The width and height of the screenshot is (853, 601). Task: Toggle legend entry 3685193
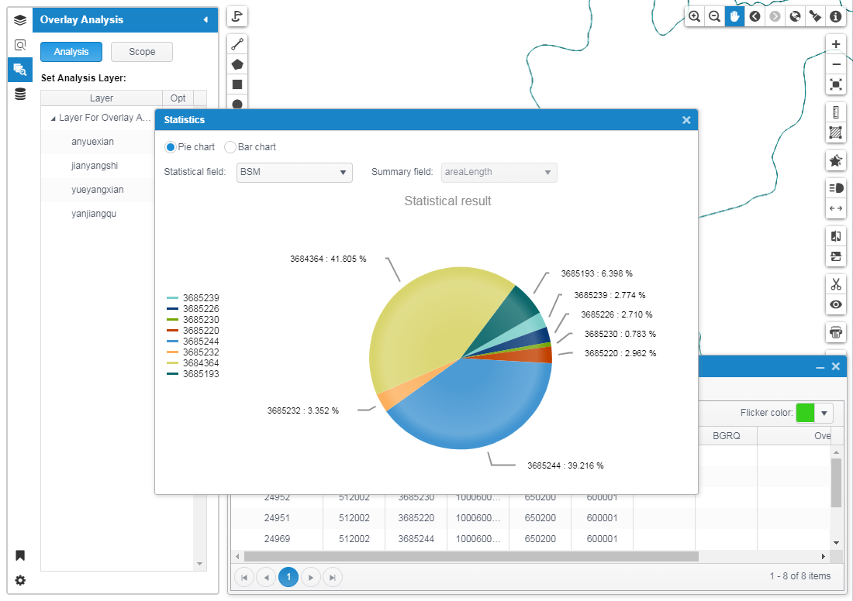[x=193, y=374]
